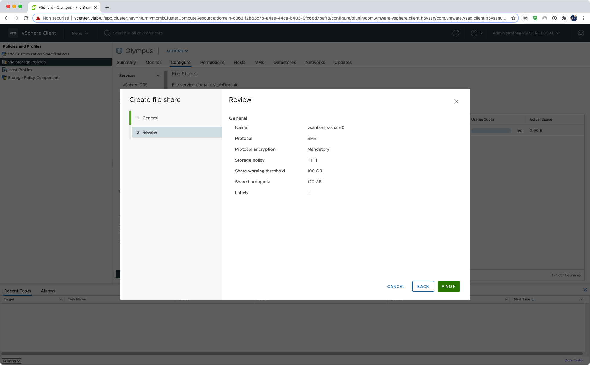Bookmark this page with the star
The height and width of the screenshot is (365, 590).
coord(513,18)
